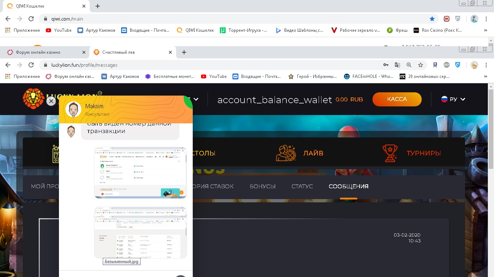Image resolution: width=494 pixels, height=277 pixels.
Task: Open Фреш bookmark
Action: coord(397,30)
